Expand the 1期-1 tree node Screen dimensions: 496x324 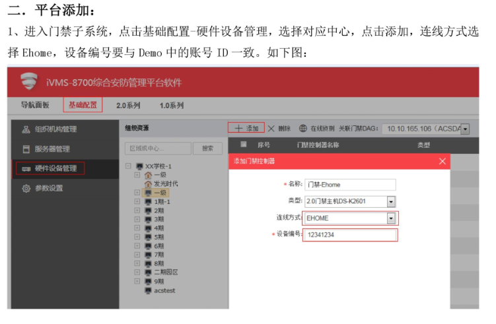click(137, 201)
